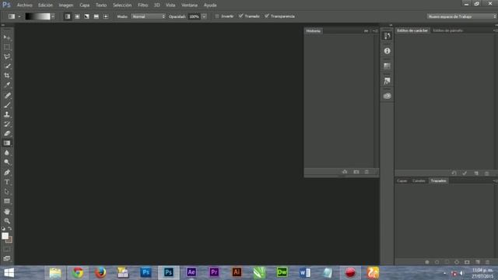Choose Radial gradient type
Image resolution: width=498 pixels, height=280 pixels.
tap(77, 16)
